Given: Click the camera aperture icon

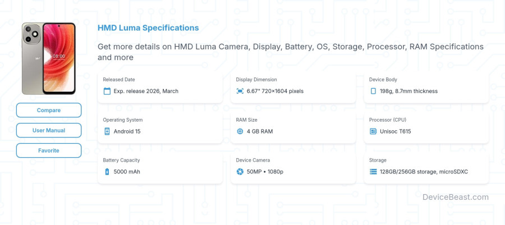Looking at the screenshot, I should [240, 172].
